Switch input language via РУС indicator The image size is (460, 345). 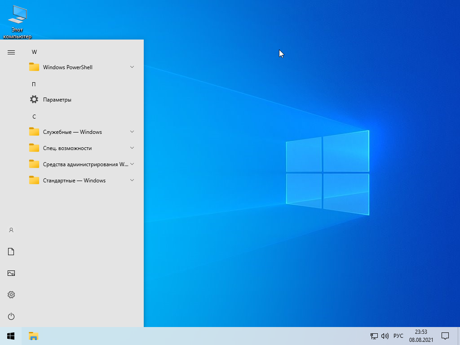click(398, 336)
